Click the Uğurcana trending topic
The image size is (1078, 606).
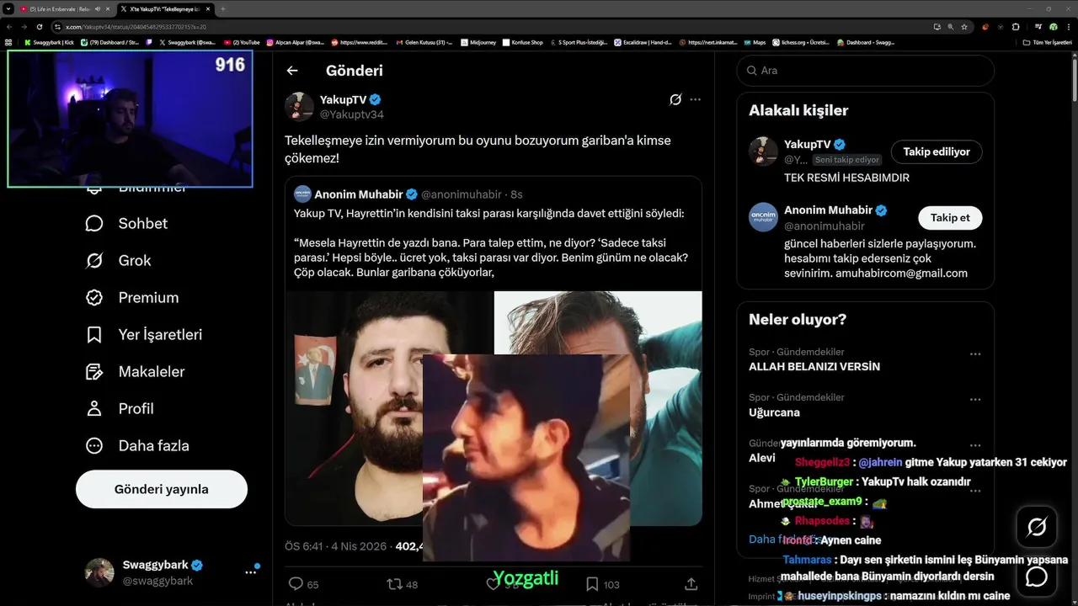pyautogui.click(x=774, y=412)
